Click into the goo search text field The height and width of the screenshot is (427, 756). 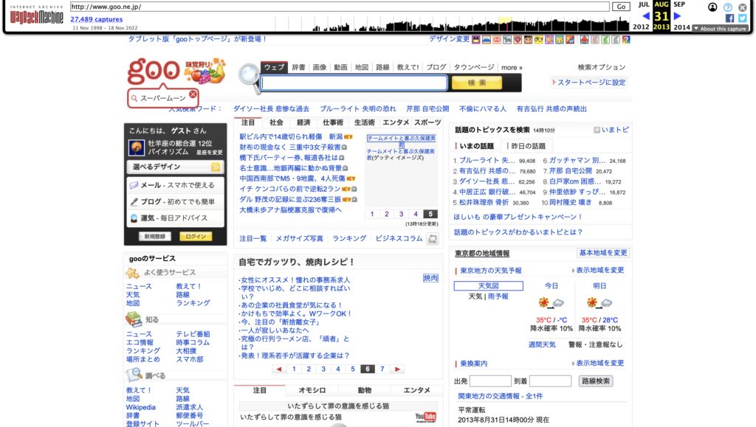pyautogui.click(x=354, y=83)
